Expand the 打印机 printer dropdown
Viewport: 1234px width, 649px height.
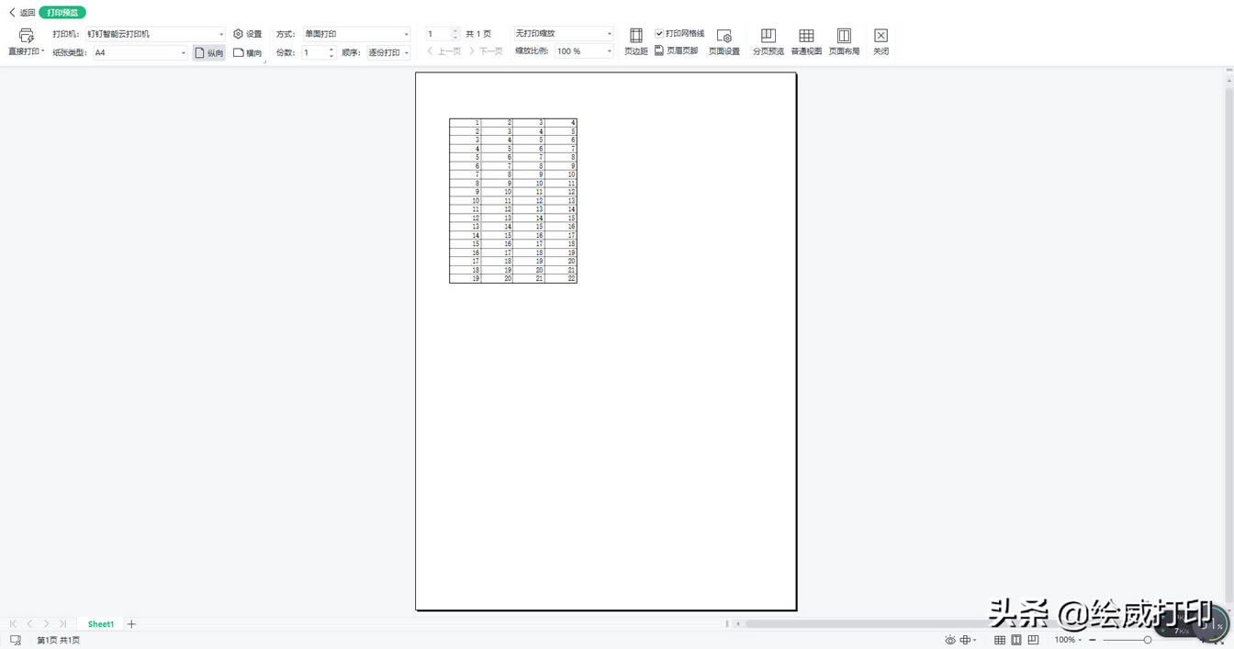click(x=221, y=34)
